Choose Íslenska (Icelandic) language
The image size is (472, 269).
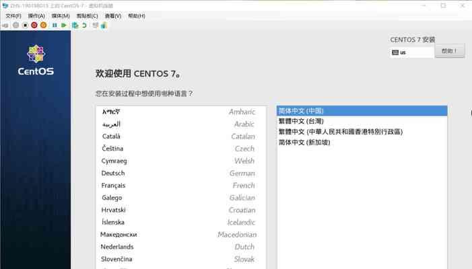click(181, 222)
